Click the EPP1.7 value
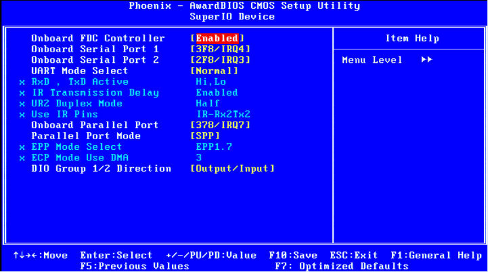Viewport: 488px width, 272px height. tap(214, 147)
